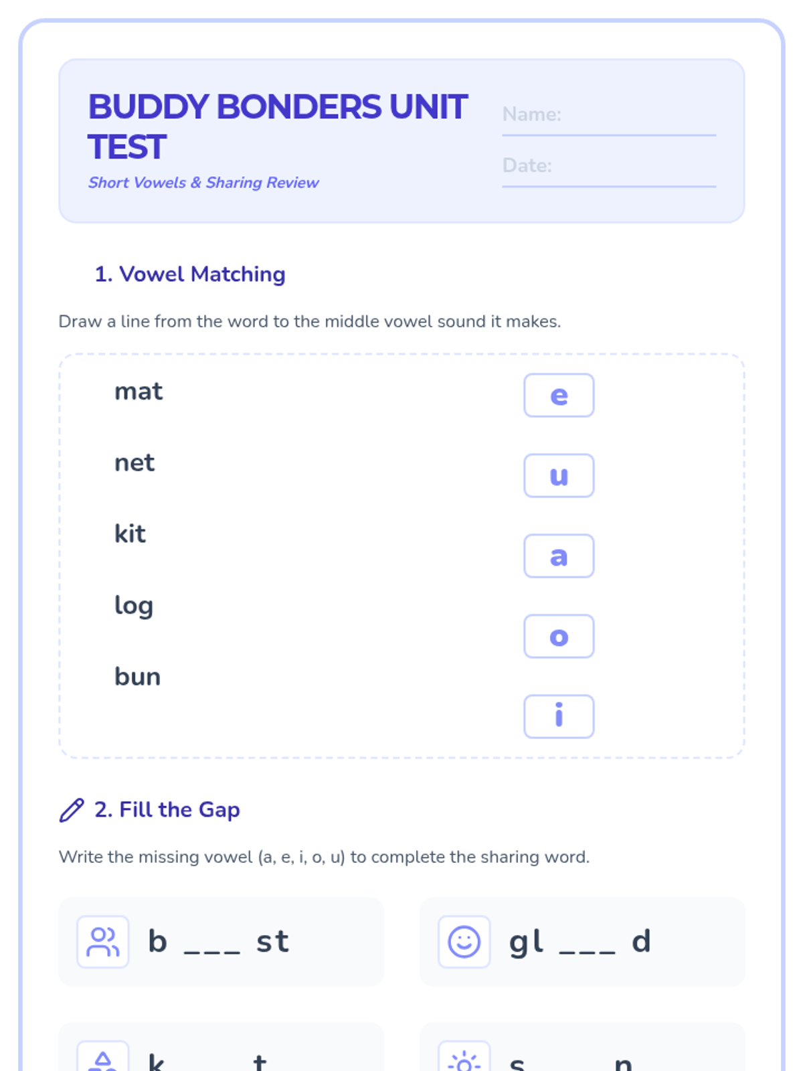
Task: Select the vowel box labeled e
Action: click(559, 396)
